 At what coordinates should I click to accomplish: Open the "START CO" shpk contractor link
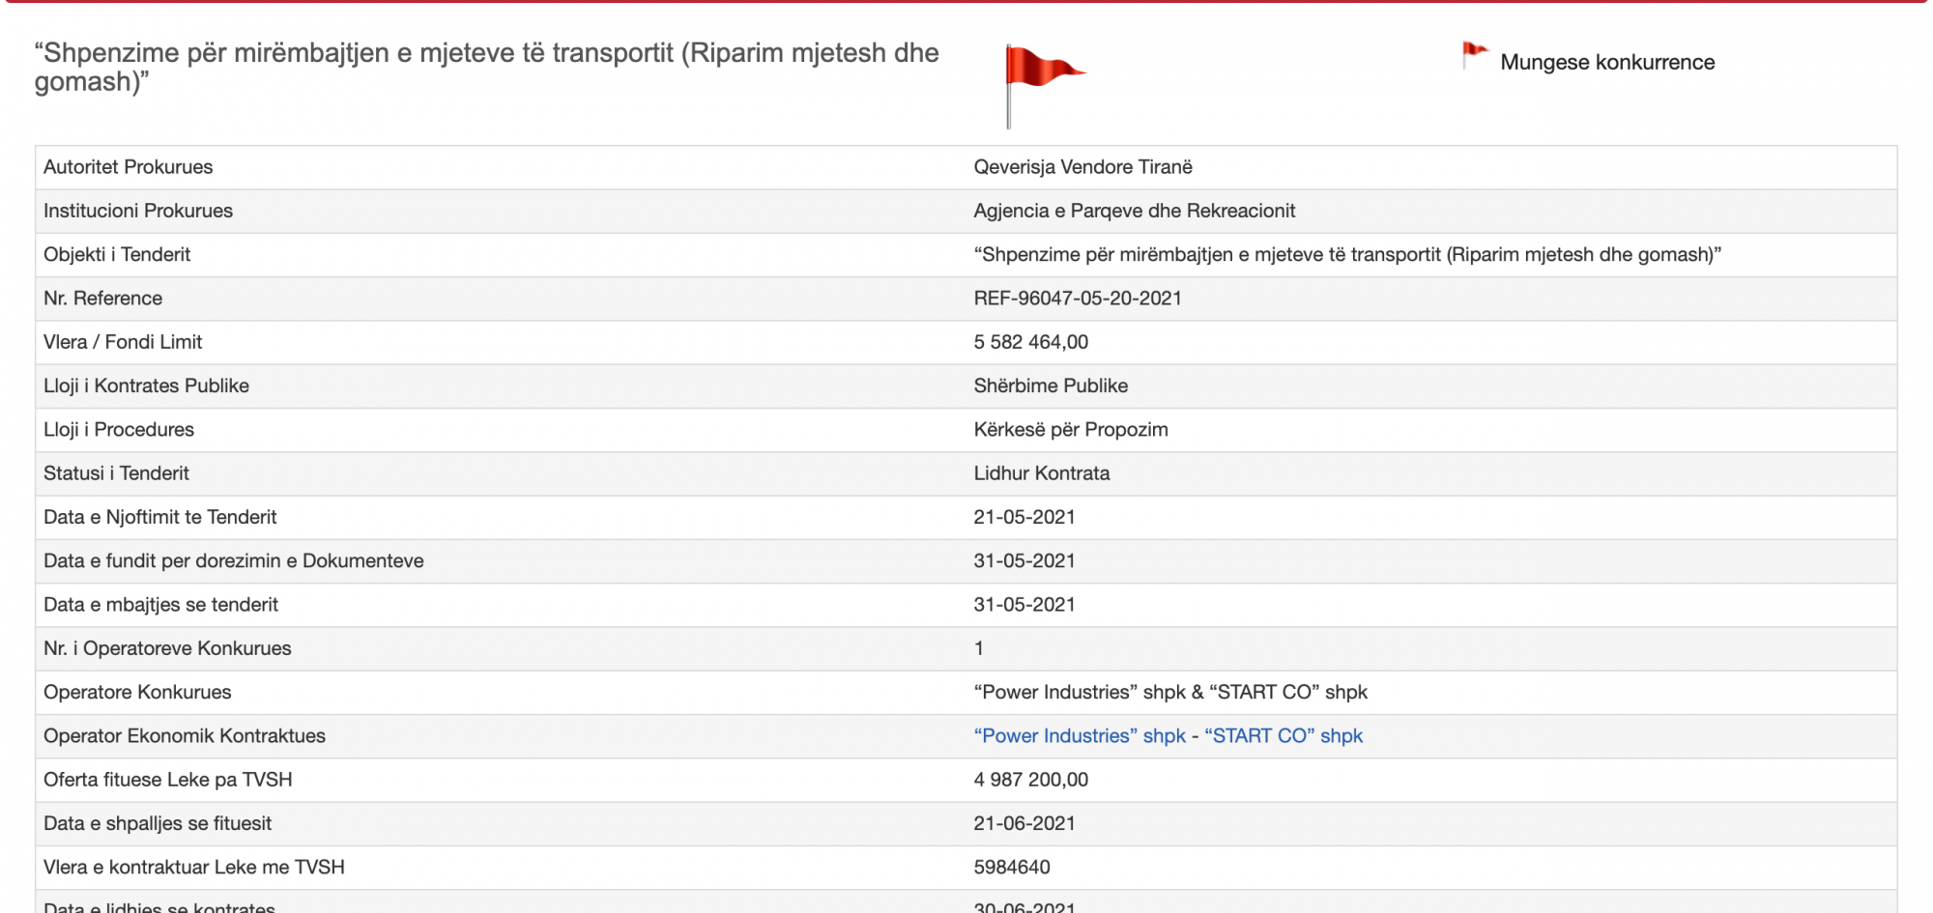pos(1283,736)
